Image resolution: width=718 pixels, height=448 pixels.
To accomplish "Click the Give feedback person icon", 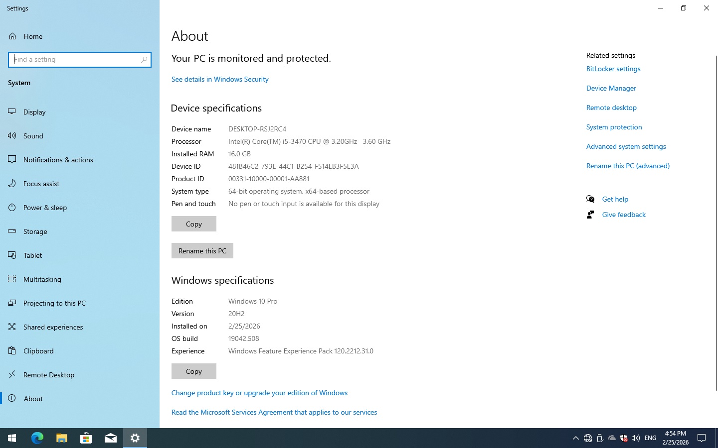I will click(x=590, y=215).
